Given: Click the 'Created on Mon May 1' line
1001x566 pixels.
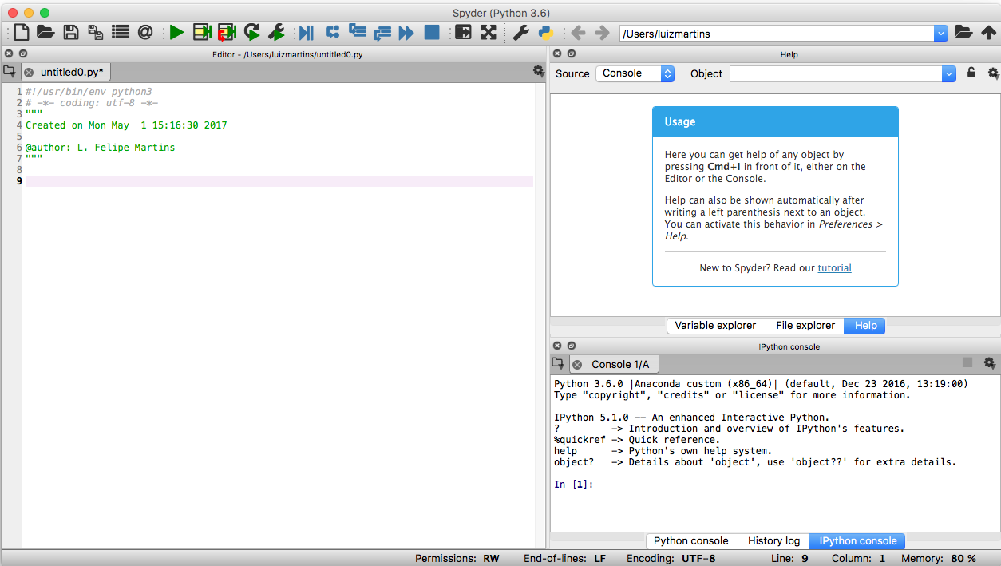Looking at the screenshot, I should [126, 125].
